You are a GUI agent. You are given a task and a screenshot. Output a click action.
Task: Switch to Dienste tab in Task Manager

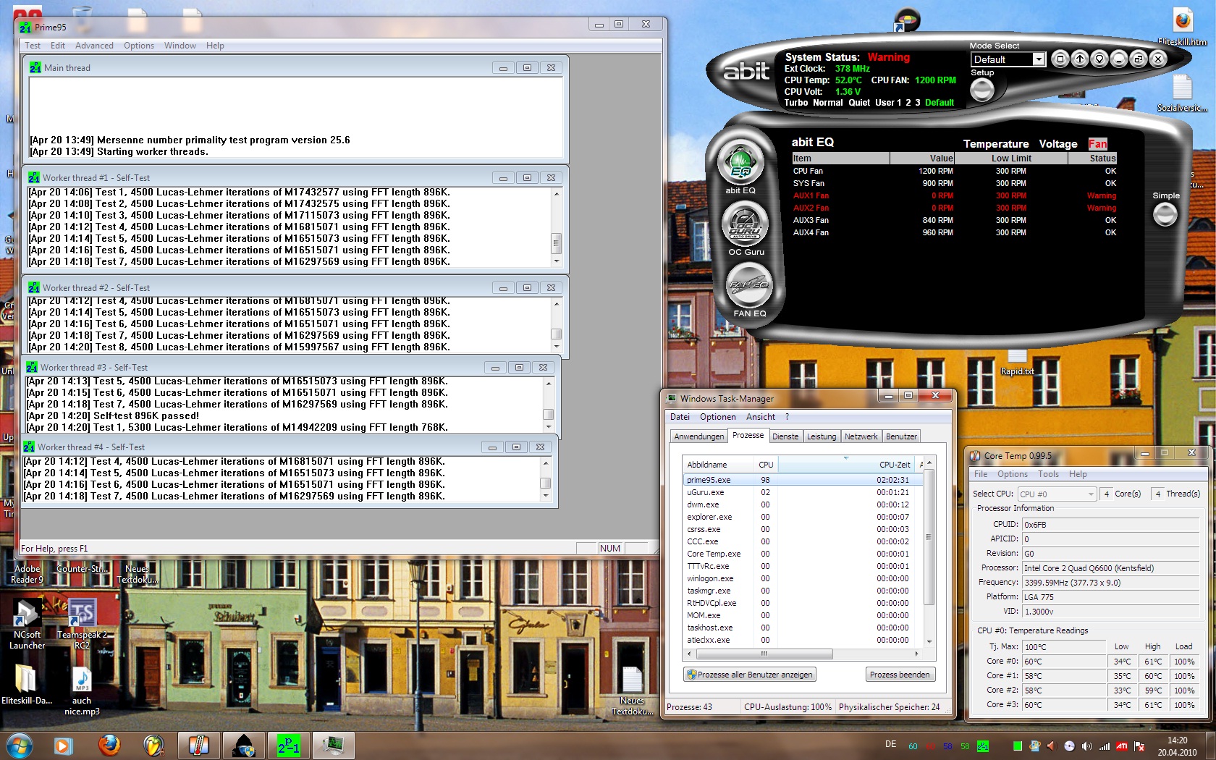[785, 436]
